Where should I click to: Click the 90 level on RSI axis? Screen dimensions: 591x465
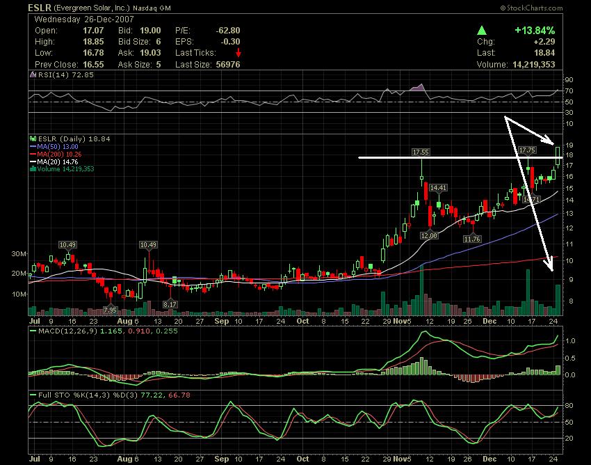pyautogui.click(x=569, y=79)
